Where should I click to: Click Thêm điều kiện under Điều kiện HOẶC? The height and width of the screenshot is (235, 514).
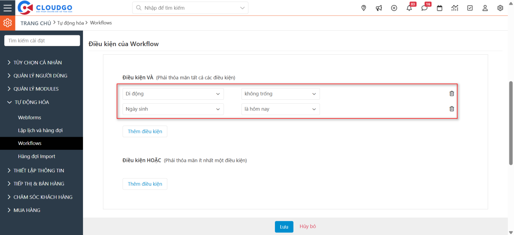145,184
